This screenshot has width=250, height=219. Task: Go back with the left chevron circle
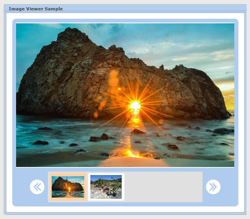[x=37, y=187]
